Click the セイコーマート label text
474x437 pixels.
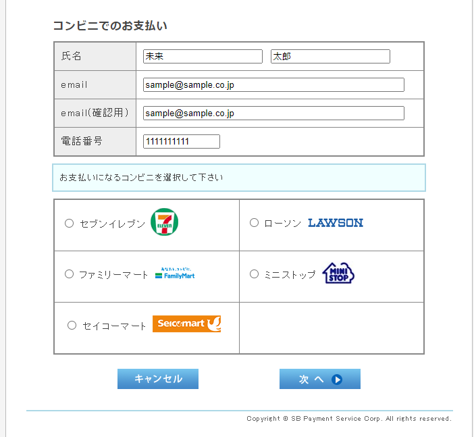[115, 326]
